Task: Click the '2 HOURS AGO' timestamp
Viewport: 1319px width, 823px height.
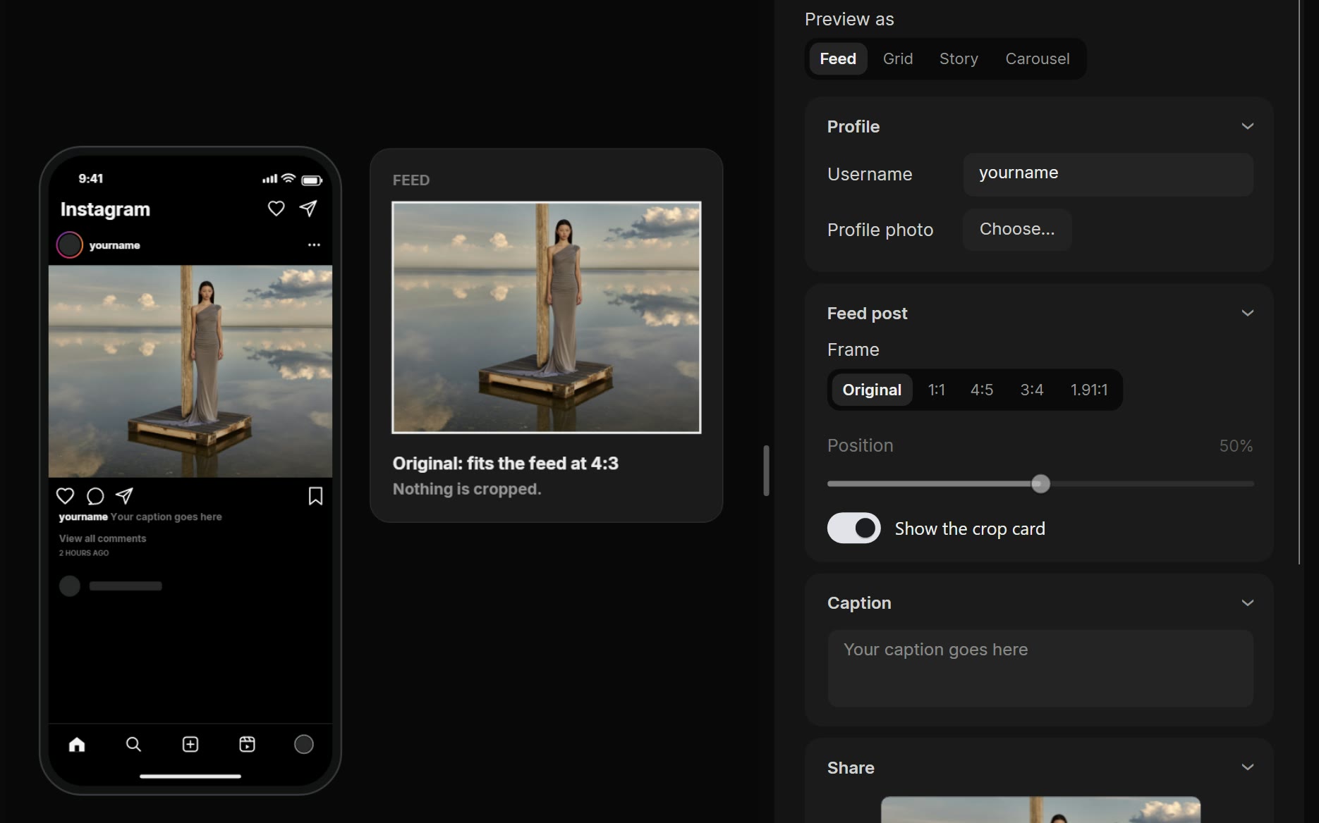Action: pyautogui.click(x=83, y=553)
